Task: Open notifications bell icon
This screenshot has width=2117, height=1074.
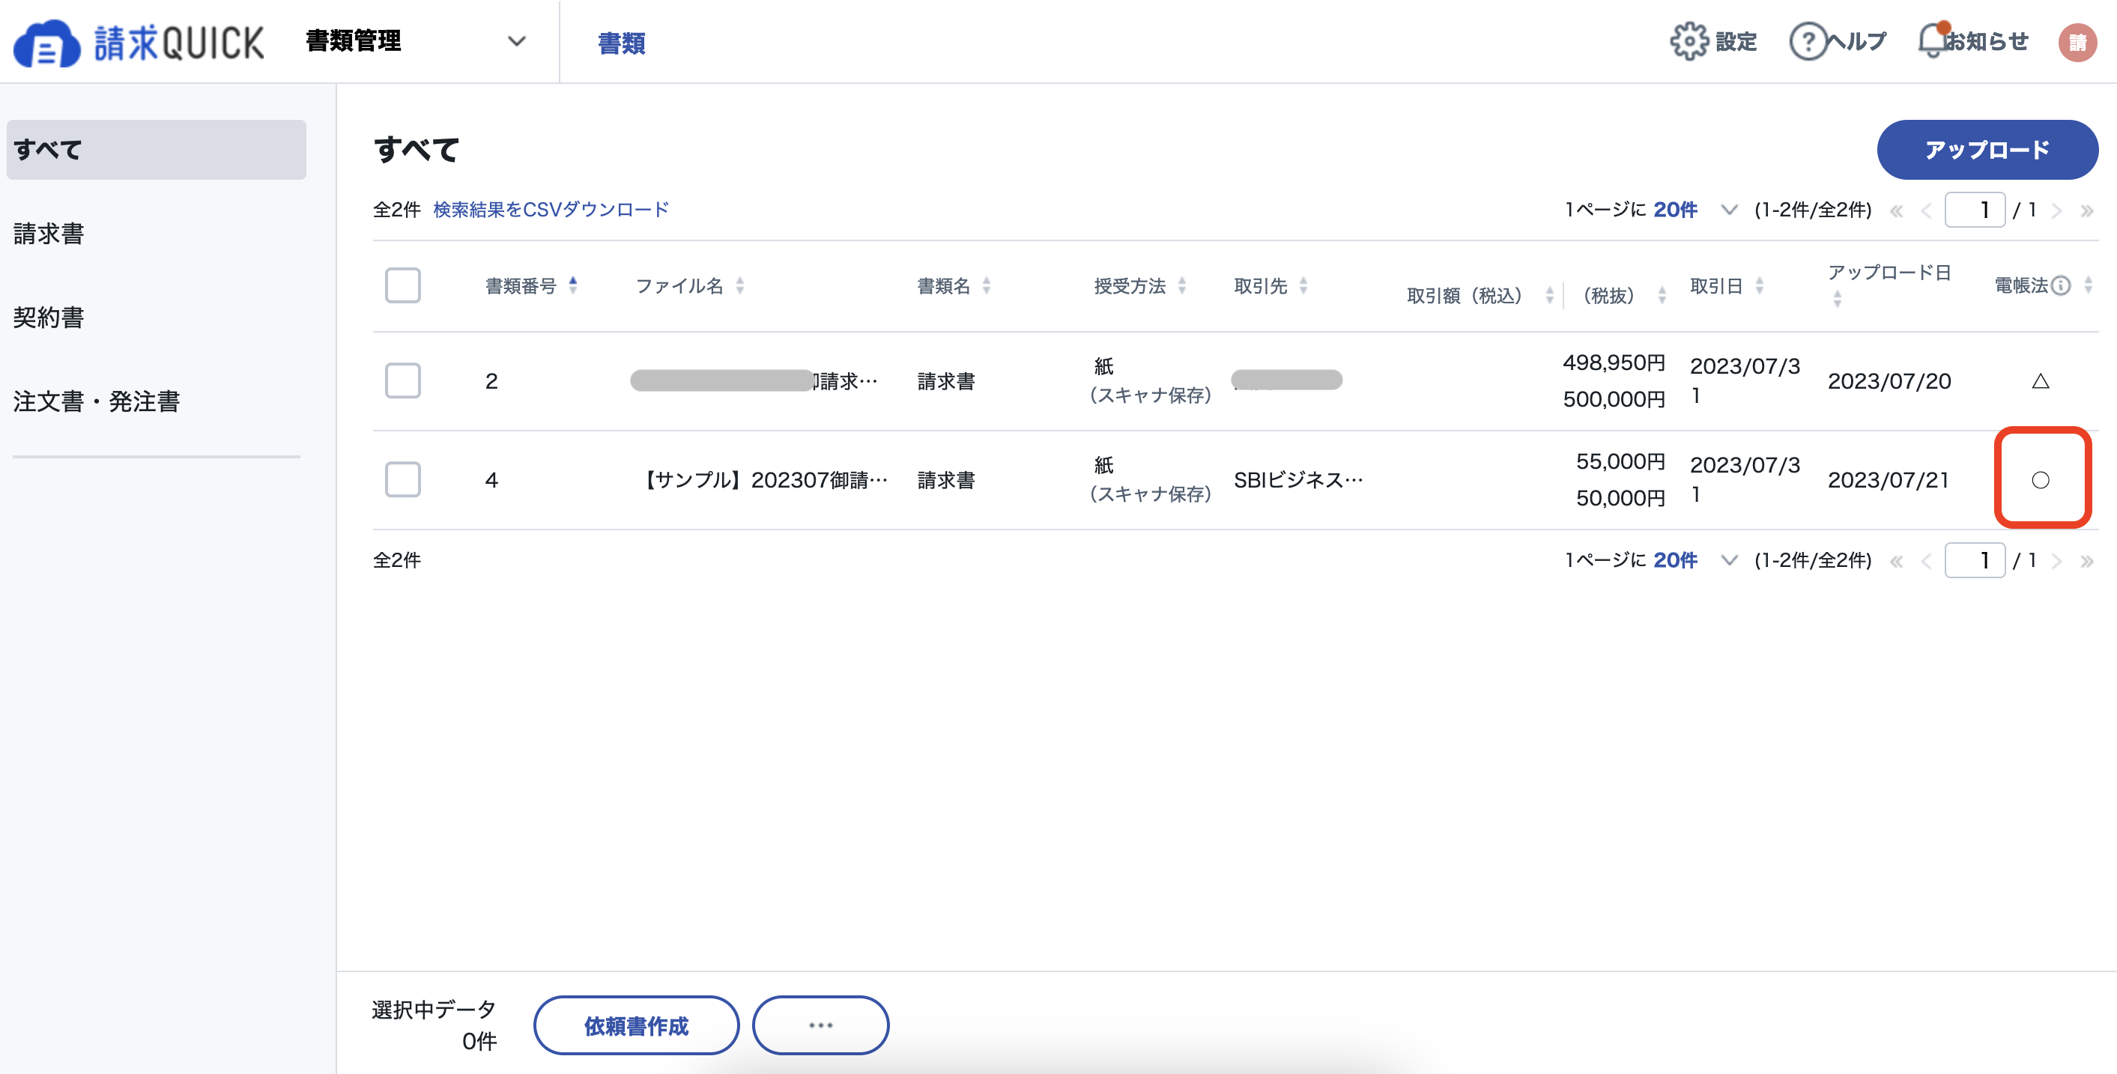Action: pyautogui.click(x=1933, y=41)
